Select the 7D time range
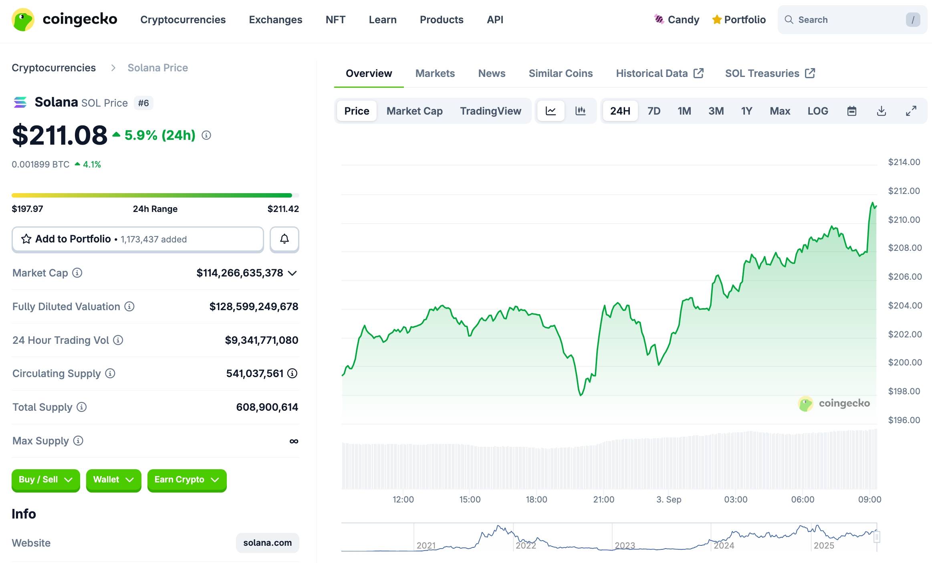The height and width of the screenshot is (563, 932). pyautogui.click(x=654, y=111)
